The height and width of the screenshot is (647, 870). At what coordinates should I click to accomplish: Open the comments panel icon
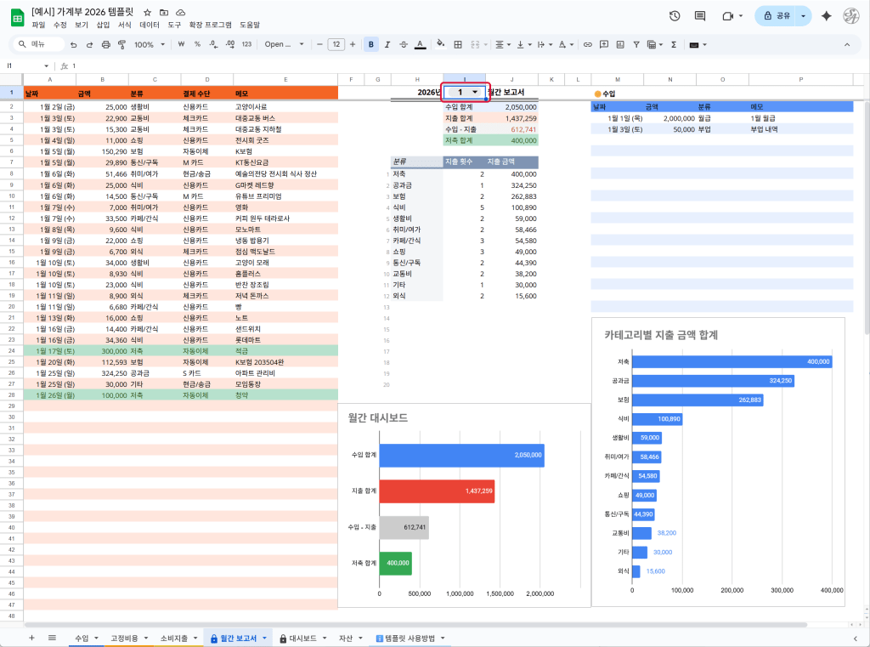click(699, 16)
